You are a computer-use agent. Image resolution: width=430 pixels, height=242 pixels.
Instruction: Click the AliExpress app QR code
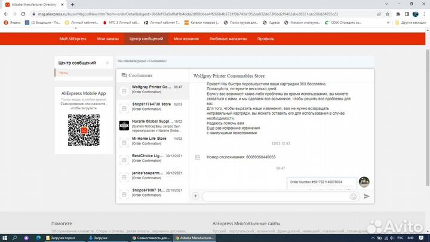click(x=84, y=130)
